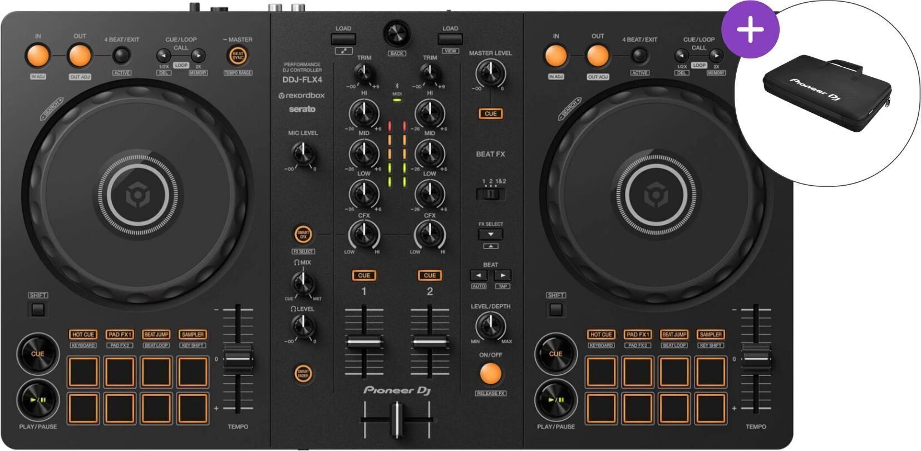Screen dimensions: 921x451
Task: Select left deck BEAT JUMP pad mode
Action: tap(156, 334)
